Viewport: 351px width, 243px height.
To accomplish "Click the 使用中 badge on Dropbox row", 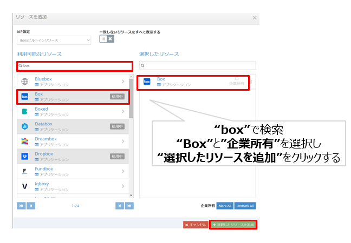I will tap(118, 157).
